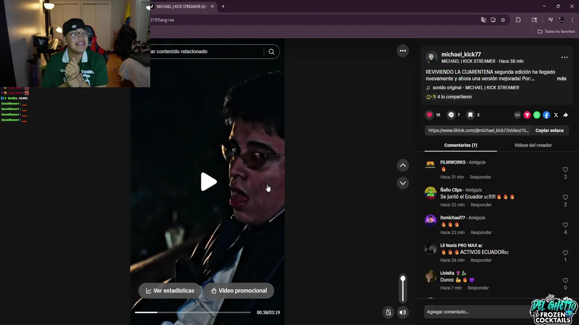Open comments via the speech bubble icon
Screen dimensions: 579x325
click(x=451, y=115)
